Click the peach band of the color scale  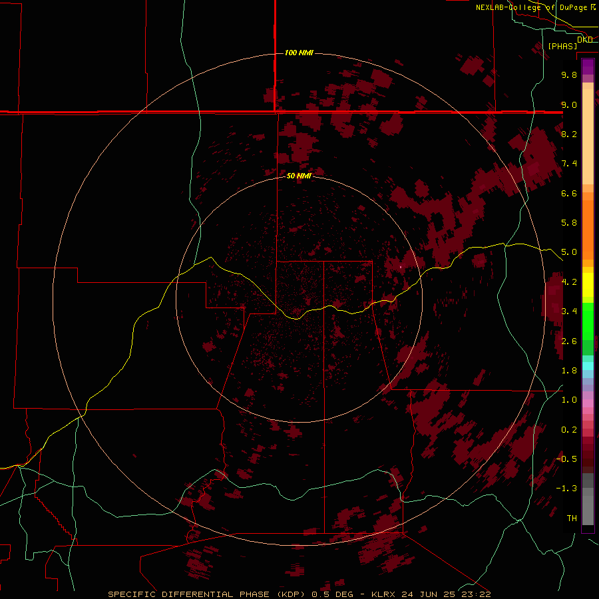[x=588, y=136]
